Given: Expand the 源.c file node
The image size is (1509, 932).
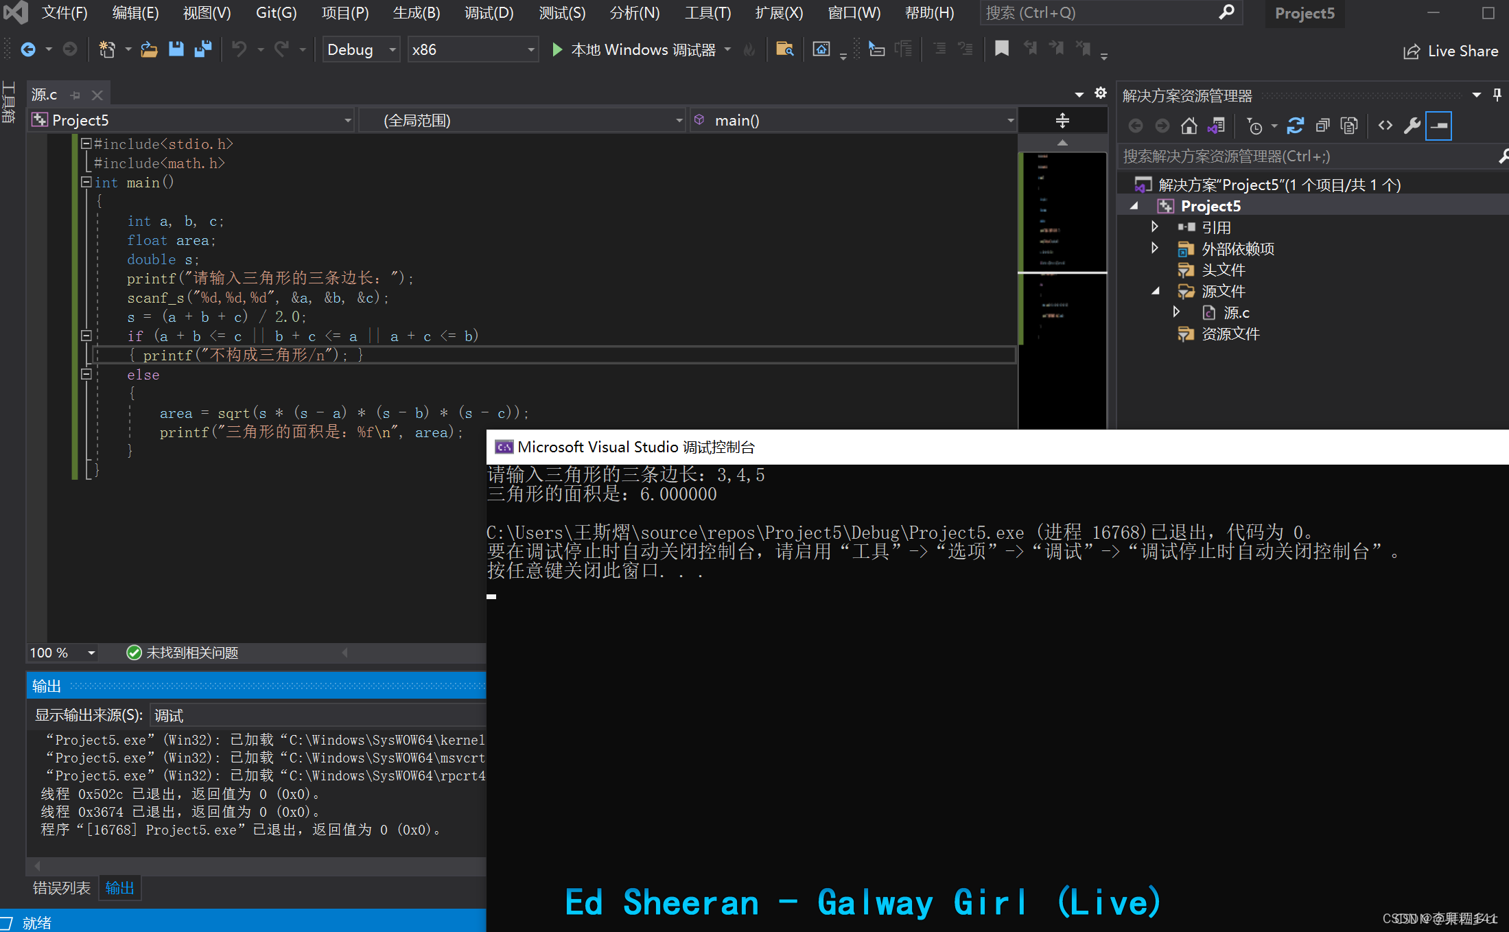Looking at the screenshot, I should [1177, 312].
